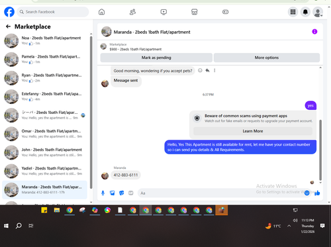Open the Marketplace storefront icon

pos(195,12)
